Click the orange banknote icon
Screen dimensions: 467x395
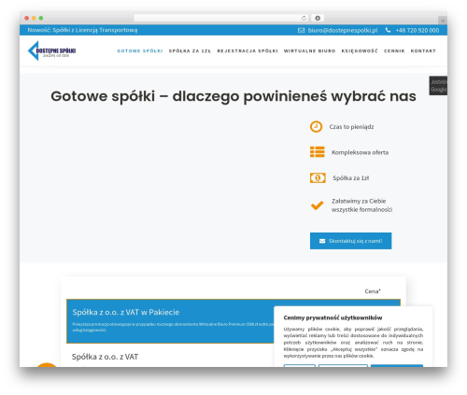(318, 178)
